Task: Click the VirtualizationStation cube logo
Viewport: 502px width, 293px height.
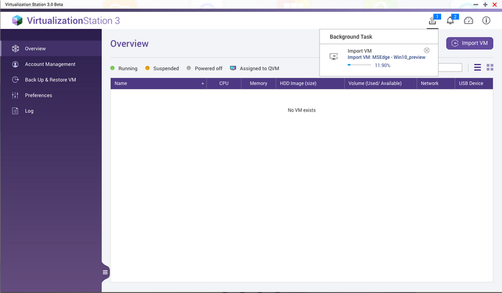Action: 17,21
